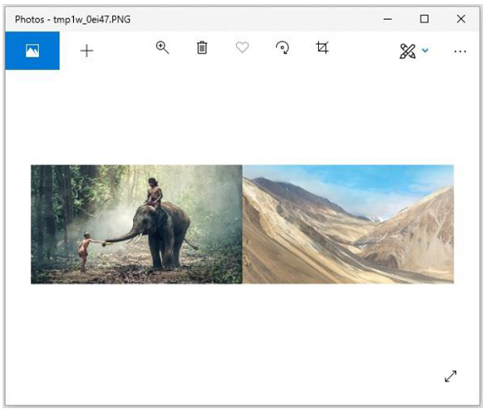Expand the Edit & Create dropdown chevron

[425, 51]
